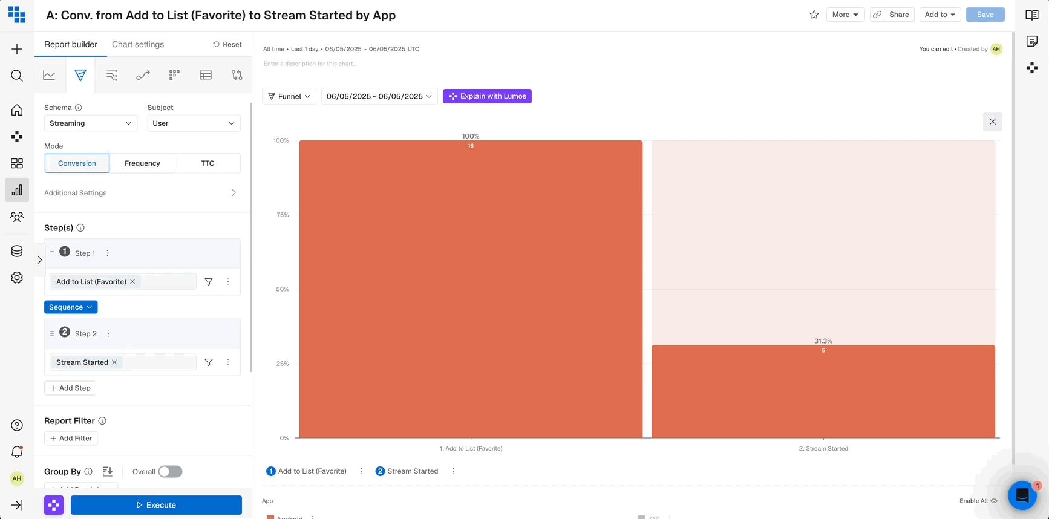Select the last report type icon in builder row
The width and height of the screenshot is (1049, 519).
237,75
